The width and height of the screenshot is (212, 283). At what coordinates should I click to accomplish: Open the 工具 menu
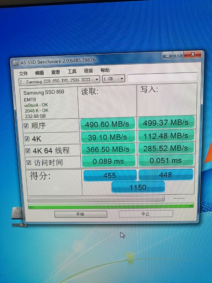coord(72,71)
